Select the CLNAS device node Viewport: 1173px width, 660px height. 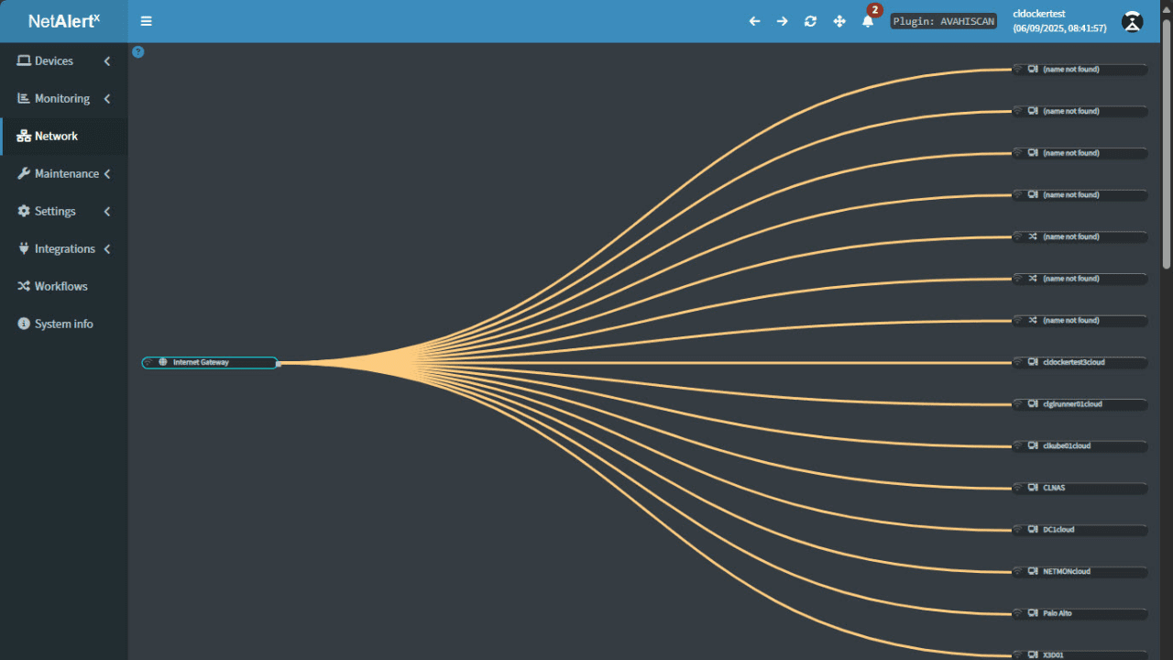(1080, 488)
